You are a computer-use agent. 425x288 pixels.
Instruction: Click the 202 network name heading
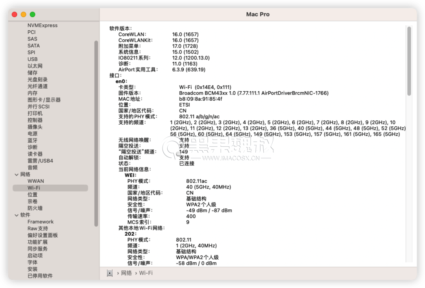pos(130,234)
